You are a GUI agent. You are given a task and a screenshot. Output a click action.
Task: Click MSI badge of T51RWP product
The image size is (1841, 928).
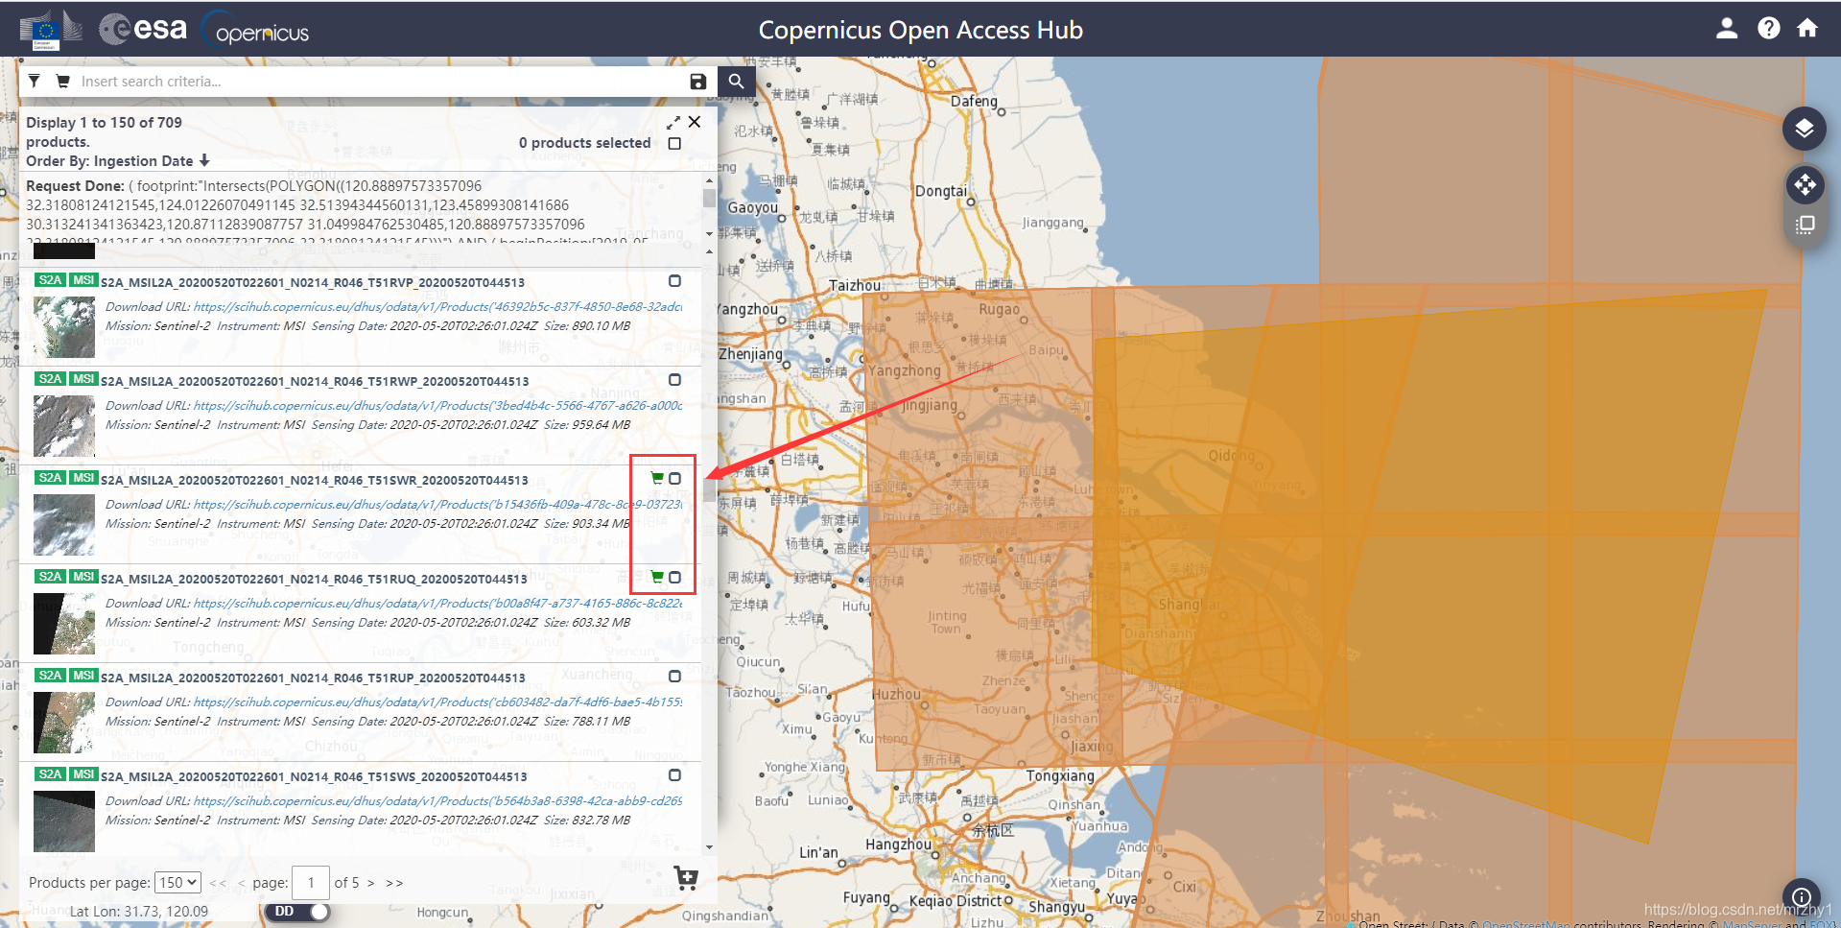83,379
